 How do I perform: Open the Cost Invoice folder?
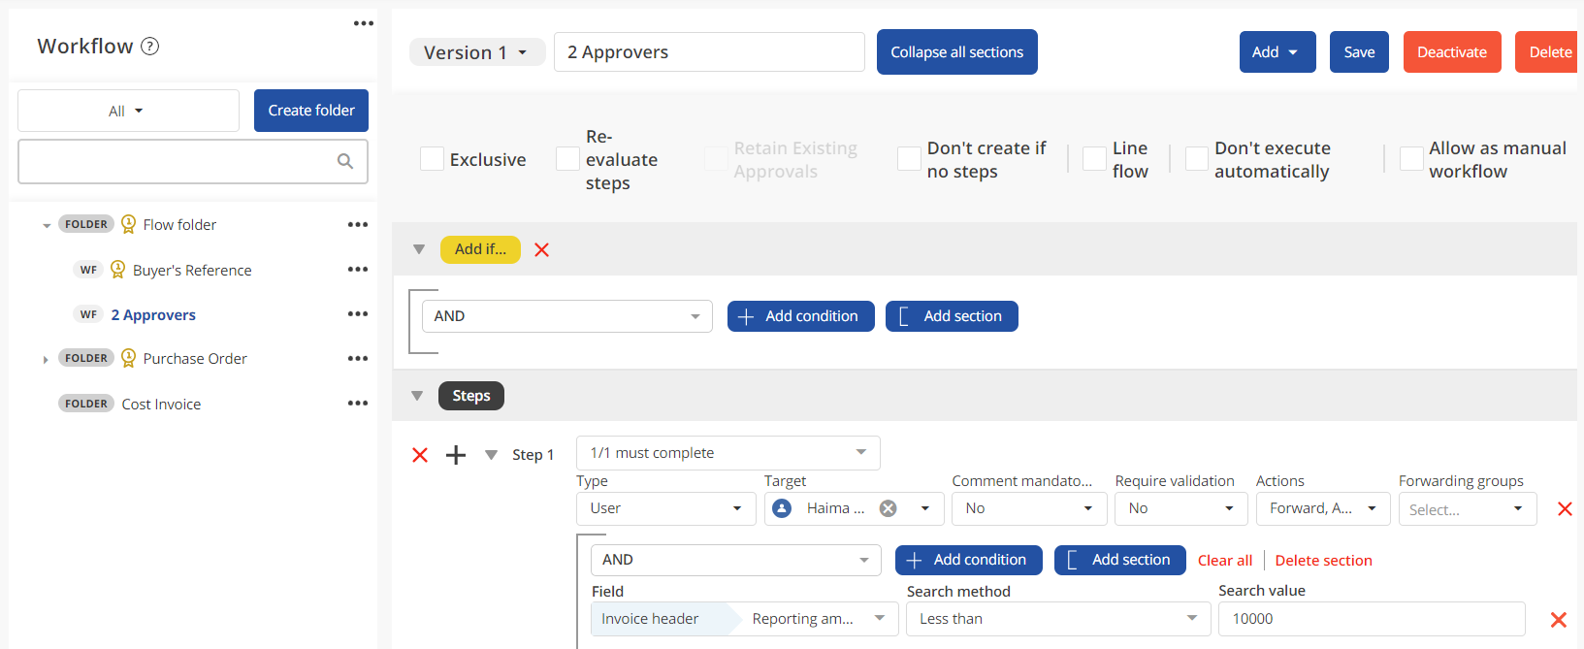coord(161,404)
